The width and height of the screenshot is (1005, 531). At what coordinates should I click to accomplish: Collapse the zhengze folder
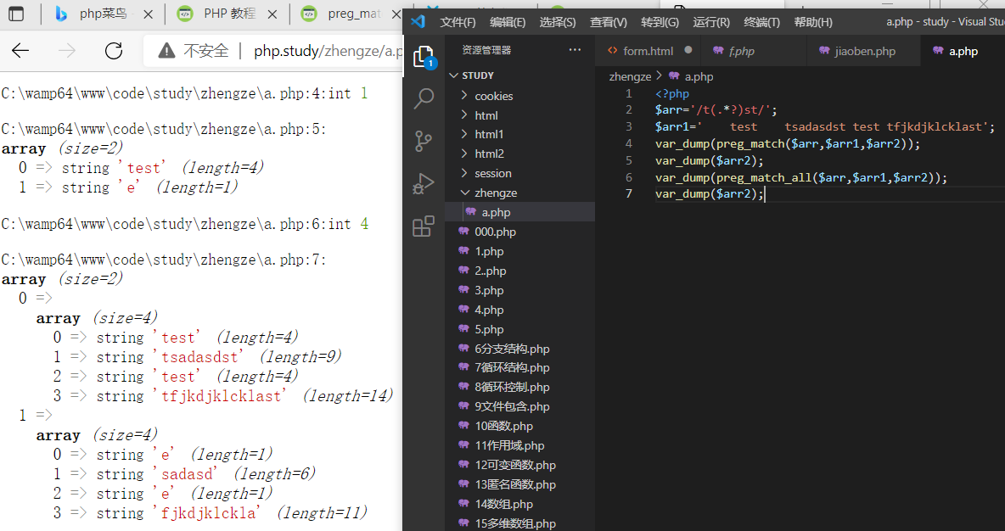519,193
